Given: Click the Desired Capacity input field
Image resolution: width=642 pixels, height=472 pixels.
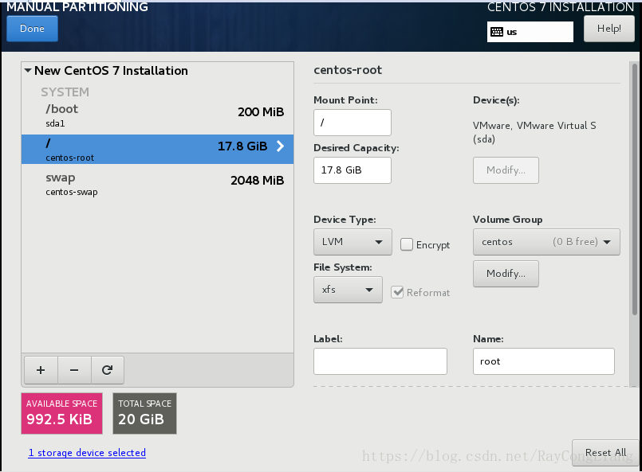Looking at the screenshot, I should (x=353, y=170).
